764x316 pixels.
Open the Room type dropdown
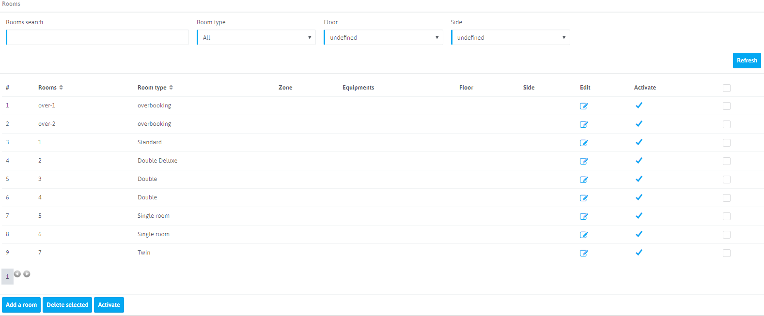pyautogui.click(x=256, y=37)
